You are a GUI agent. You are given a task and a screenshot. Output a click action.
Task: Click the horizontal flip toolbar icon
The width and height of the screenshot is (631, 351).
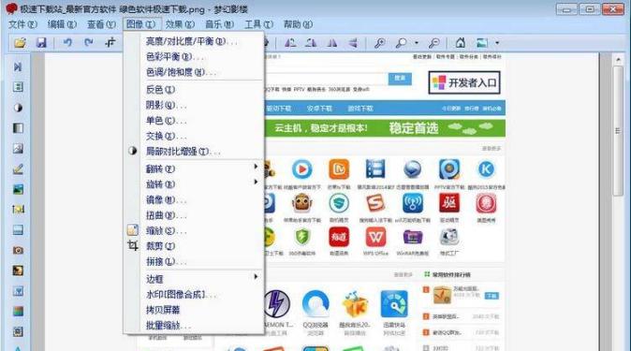tap(332, 43)
